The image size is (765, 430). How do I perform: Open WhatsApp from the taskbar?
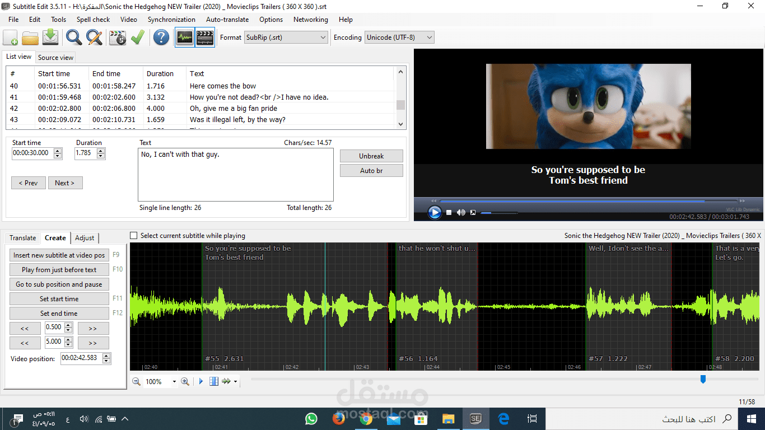[x=311, y=419]
